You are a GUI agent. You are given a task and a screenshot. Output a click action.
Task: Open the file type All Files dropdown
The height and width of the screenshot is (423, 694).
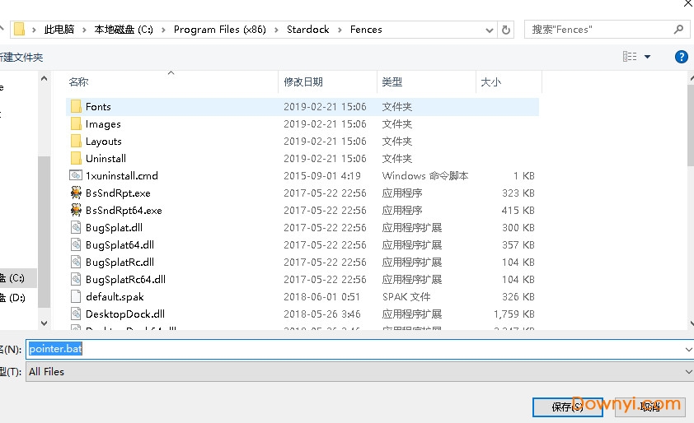point(688,372)
